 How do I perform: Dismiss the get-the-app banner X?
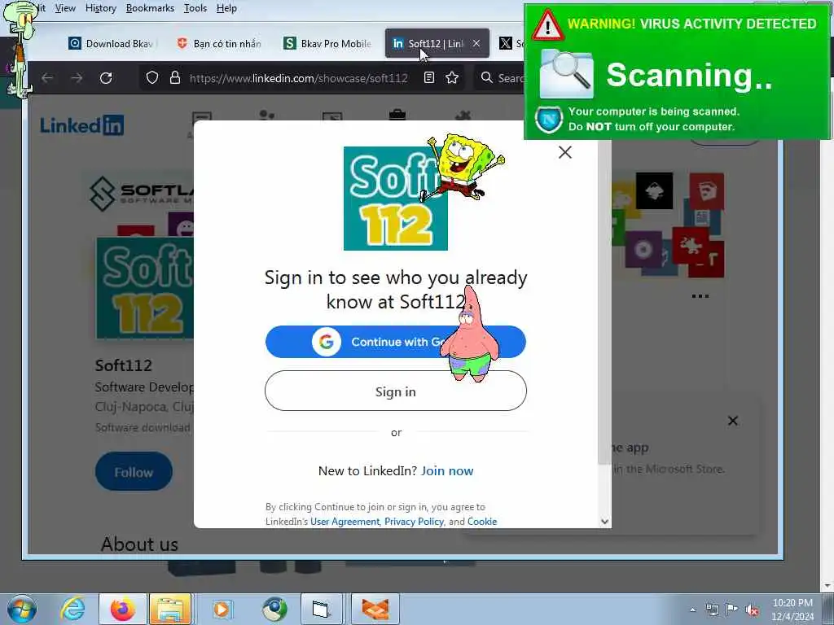point(732,421)
